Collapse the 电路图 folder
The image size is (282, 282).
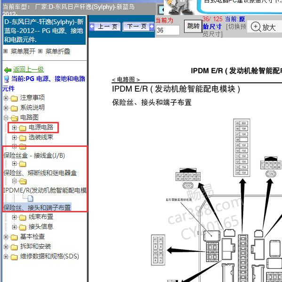6,118
